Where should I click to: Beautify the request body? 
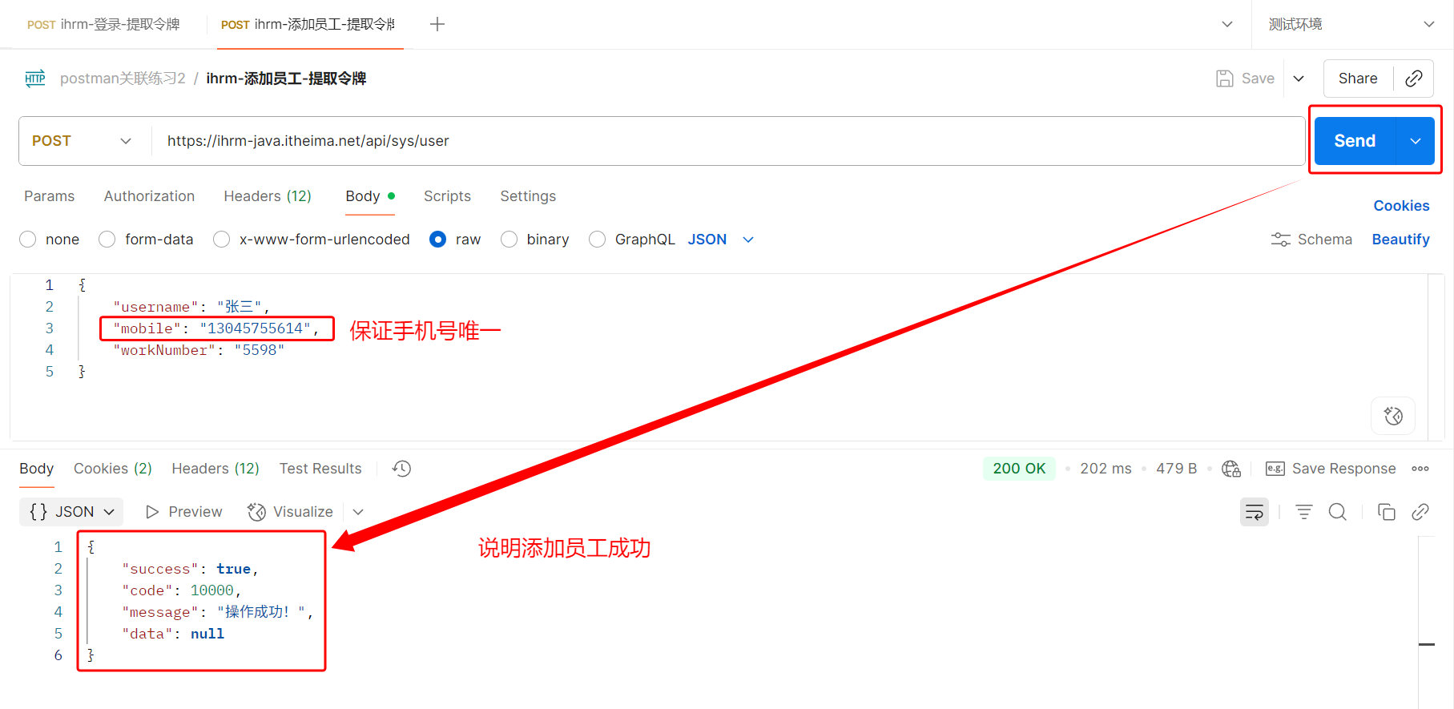coord(1400,240)
